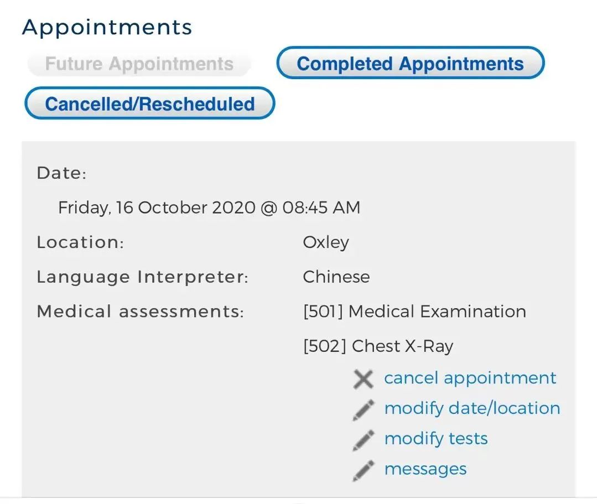
Task: Switch to the Future Appointments tab
Action: [139, 64]
